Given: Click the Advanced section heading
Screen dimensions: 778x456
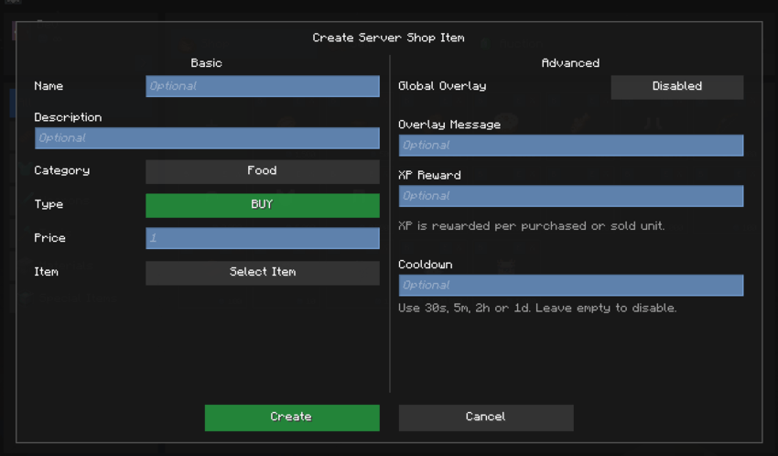Looking at the screenshot, I should (x=570, y=63).
